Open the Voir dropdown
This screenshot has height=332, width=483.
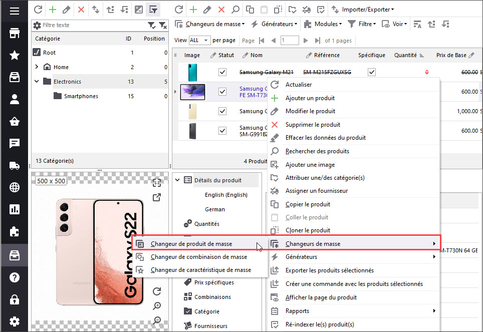[395, 24]
